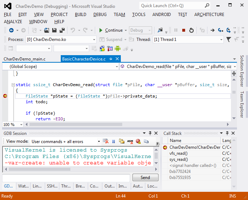Viewport: 248px width, 200px height.
Task: Collapse the CharDevDemo_read function outline
Action: click(13, 85)
